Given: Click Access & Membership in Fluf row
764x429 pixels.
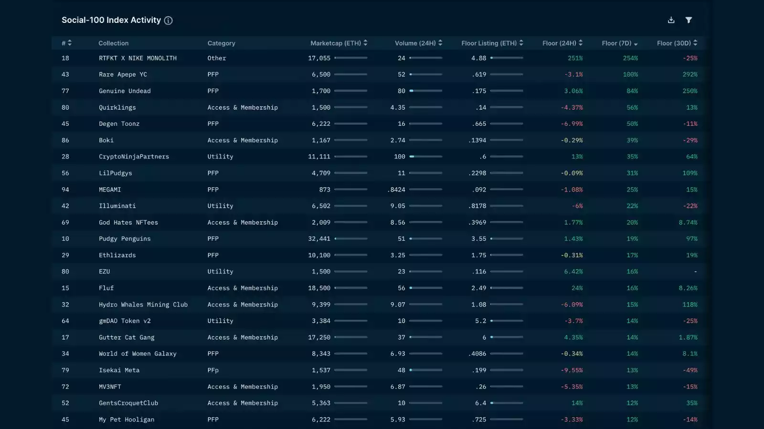Looking at the screenshot, I should (x=243, y=288).
